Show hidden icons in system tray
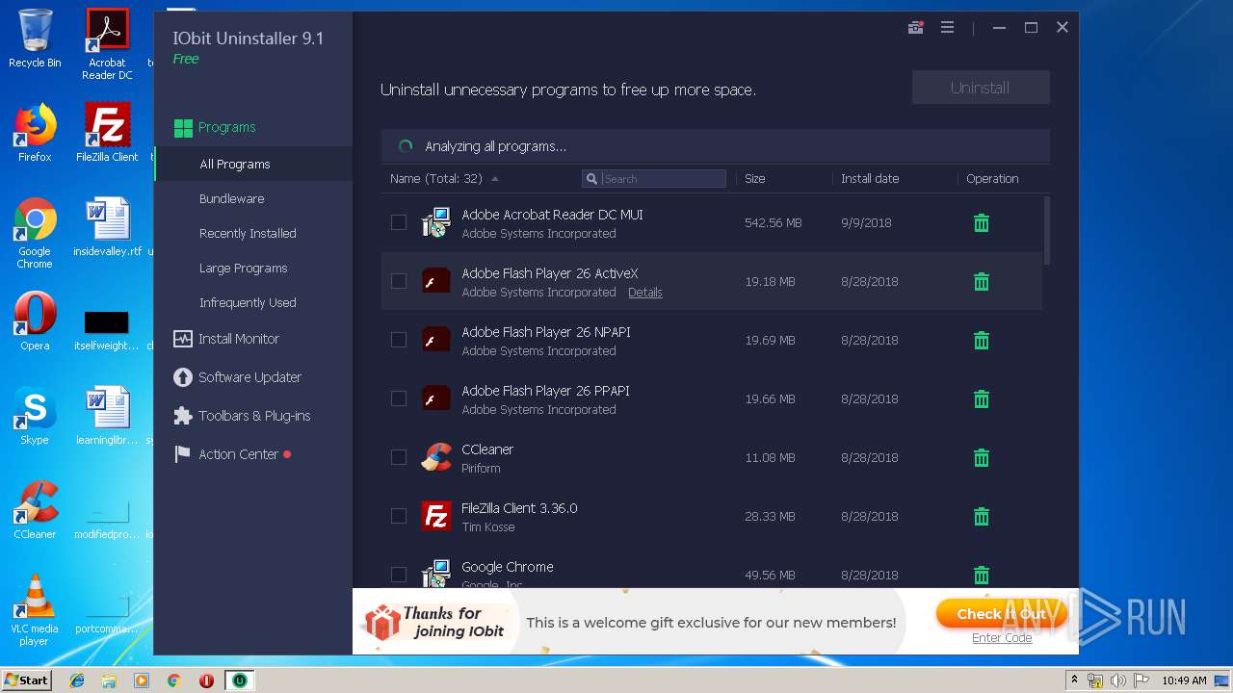 coord(1074,680)
